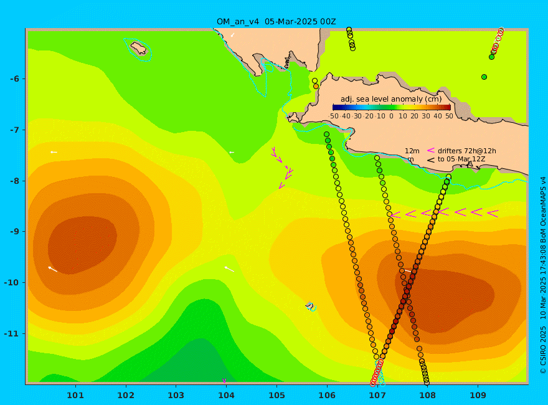Click latitude label "-11" on the left axis
Image resolution: width=548 pixels, height=405 pixels.
coord(12,333)
